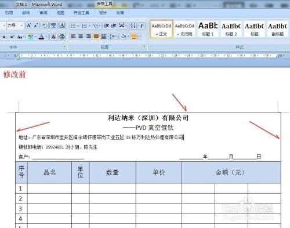Screen dimensions: 290x228
Task: Switch to the 开发工具 ribbon tab
Action: coord(81,13)
